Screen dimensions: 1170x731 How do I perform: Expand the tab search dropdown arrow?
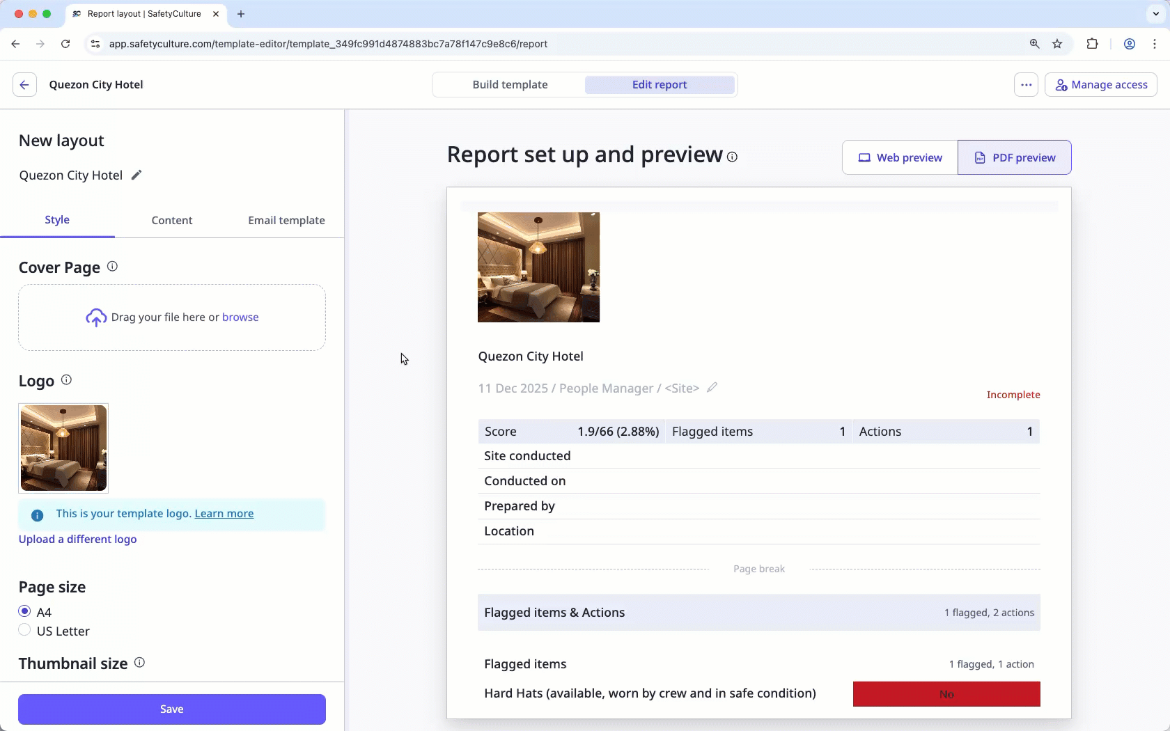(1156, 14)
